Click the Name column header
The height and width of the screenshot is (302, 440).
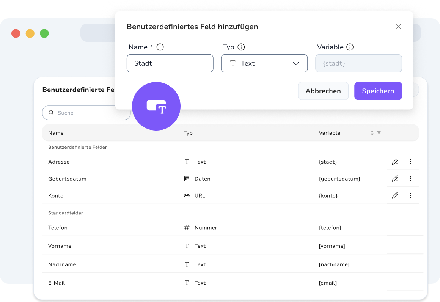point(56,133)
